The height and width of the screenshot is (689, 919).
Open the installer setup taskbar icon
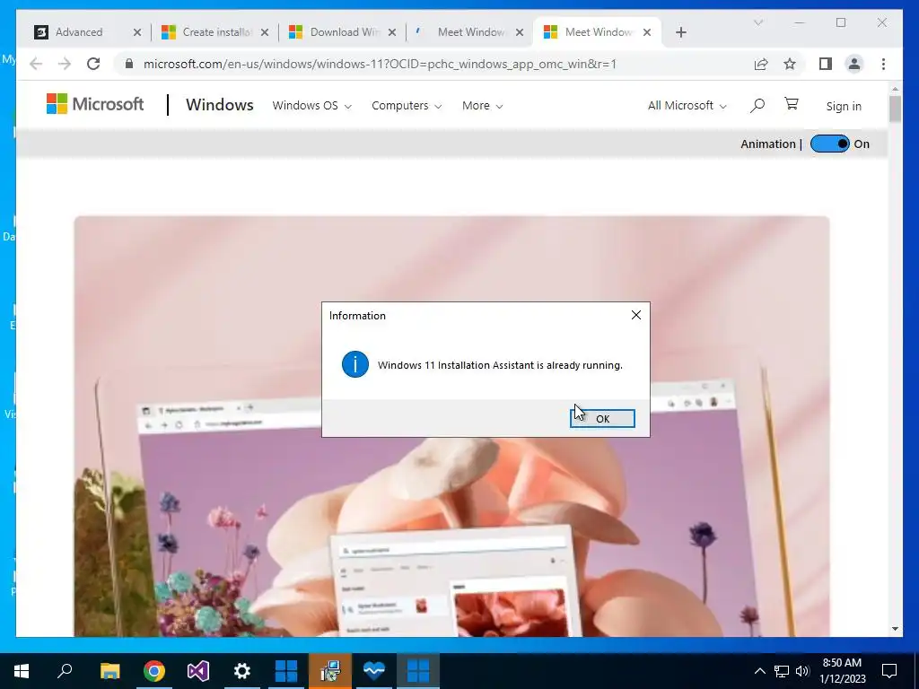click(x=330, y=671)
